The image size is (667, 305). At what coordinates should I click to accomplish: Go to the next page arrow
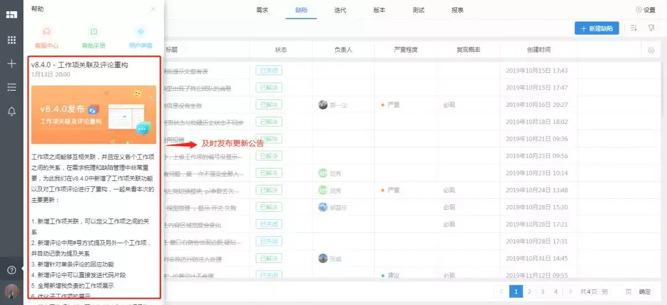click(570, 291)
